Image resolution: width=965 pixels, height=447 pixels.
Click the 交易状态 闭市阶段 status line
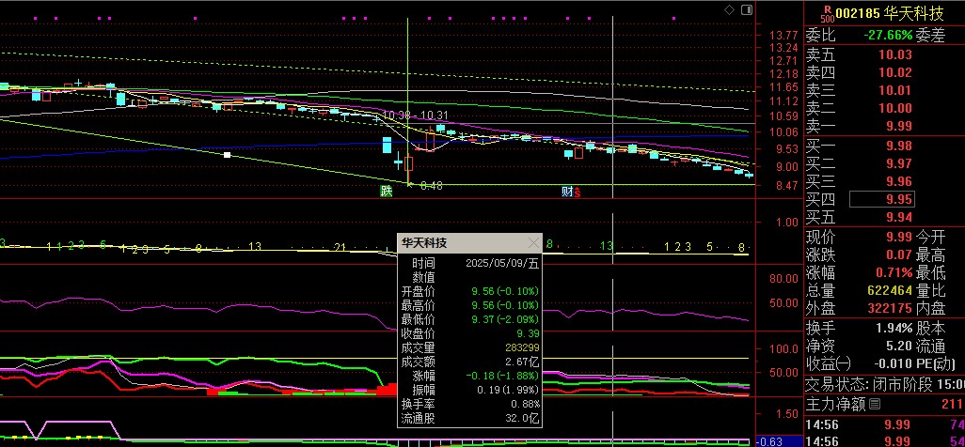click(885, 386)
